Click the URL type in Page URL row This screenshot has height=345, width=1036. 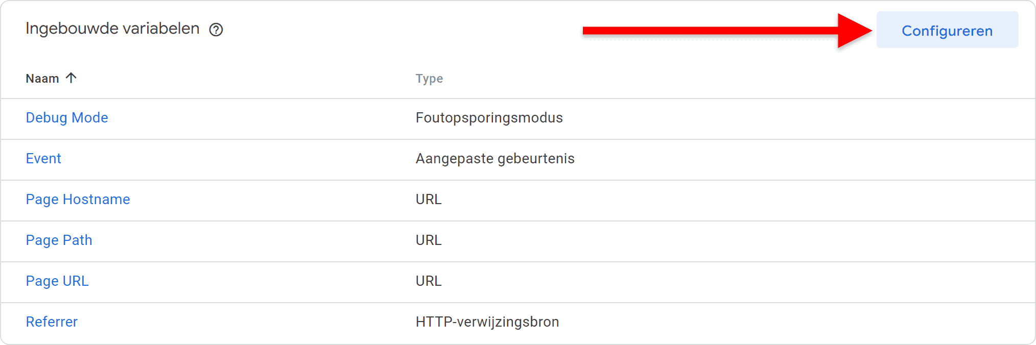[x=428, y=281]
